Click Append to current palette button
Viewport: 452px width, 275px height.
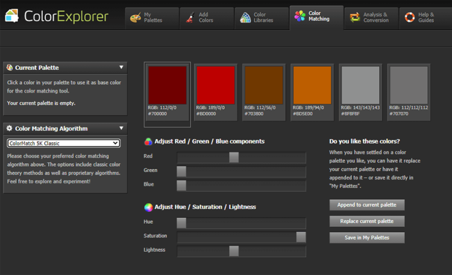pyautogui.click(x=367, y=205)
